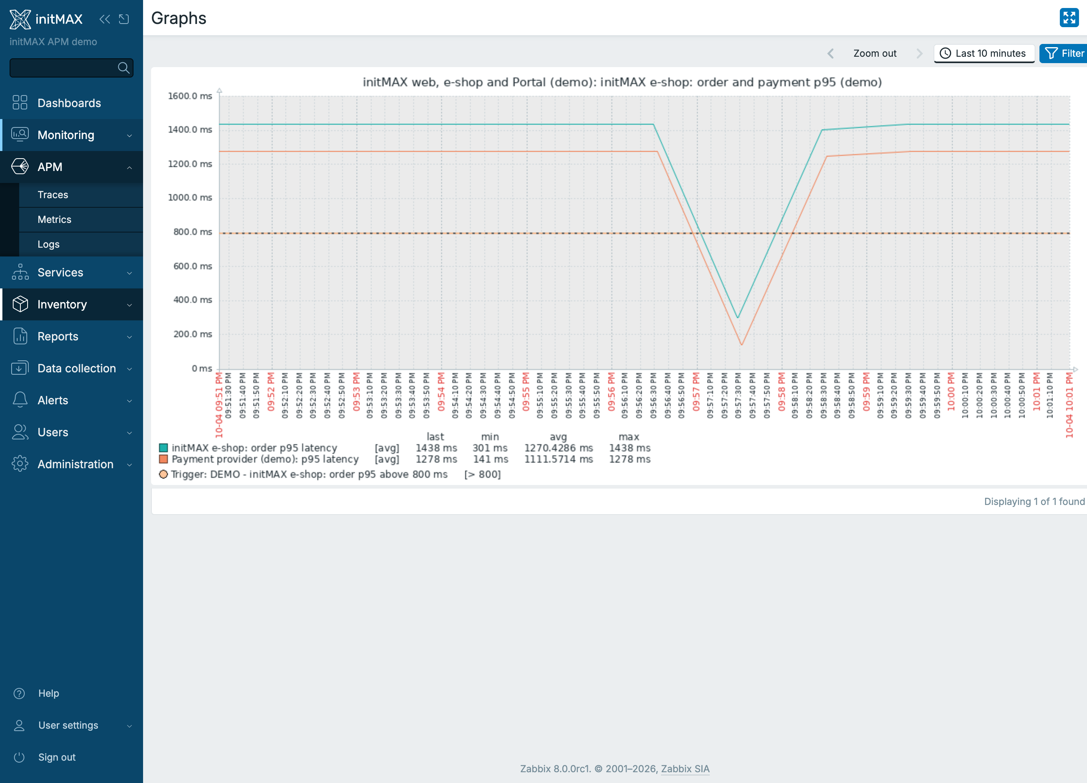Click the 'Displaying 1 of 1 found' text

[x=1034, y=501]
